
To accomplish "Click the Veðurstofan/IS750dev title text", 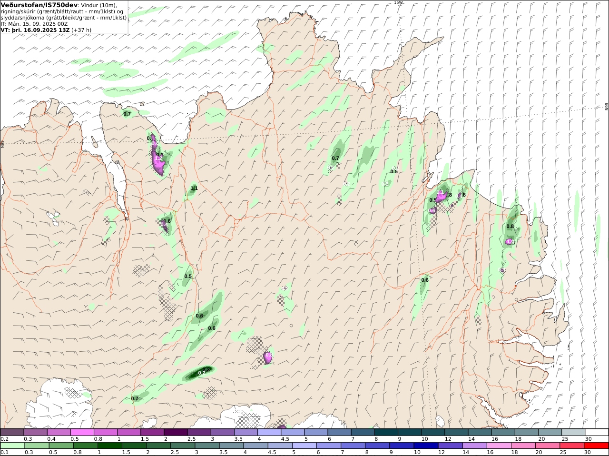I will (39, 5).
